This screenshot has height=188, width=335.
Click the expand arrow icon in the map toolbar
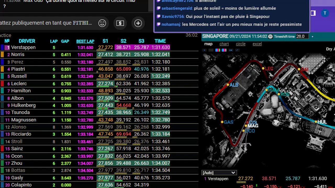click(x=237, y=50)
